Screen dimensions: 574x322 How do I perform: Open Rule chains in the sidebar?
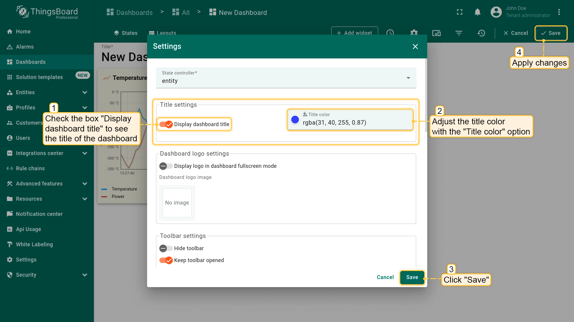pos(30,168)
